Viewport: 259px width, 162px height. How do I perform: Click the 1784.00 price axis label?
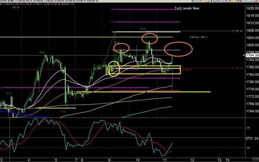coord(252,74)
